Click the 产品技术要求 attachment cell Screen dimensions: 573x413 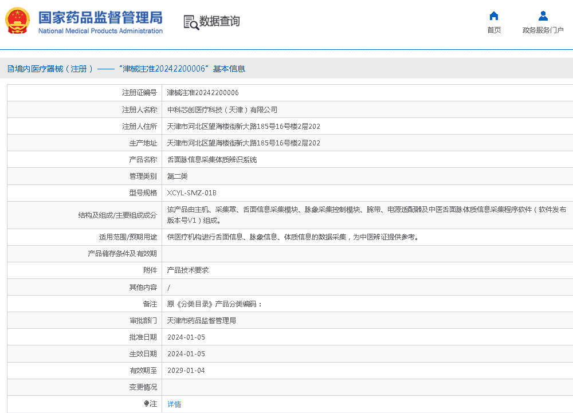pyautogui.click(x=187, y=270)
